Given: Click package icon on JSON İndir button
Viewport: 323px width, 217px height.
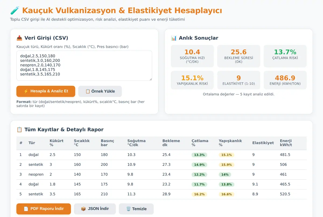Looking at the screenshot, I should [83, 209].
